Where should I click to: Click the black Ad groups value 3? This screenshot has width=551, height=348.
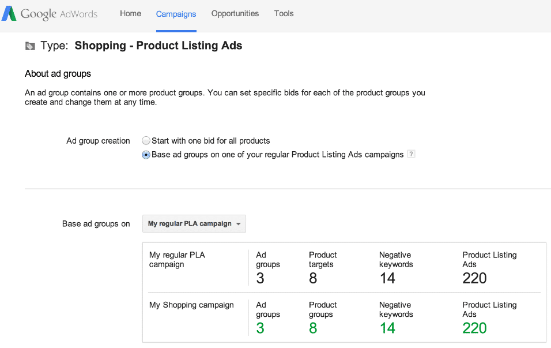(260, 278)
